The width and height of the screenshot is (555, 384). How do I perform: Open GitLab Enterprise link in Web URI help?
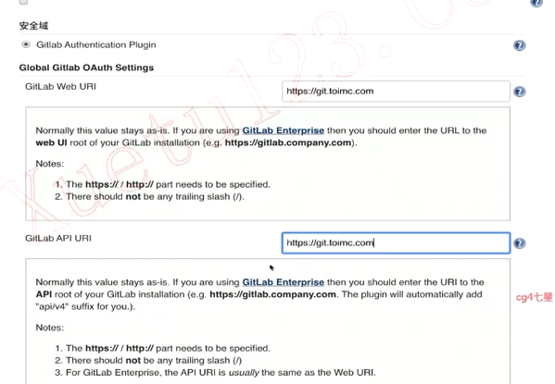pos(283,130)
